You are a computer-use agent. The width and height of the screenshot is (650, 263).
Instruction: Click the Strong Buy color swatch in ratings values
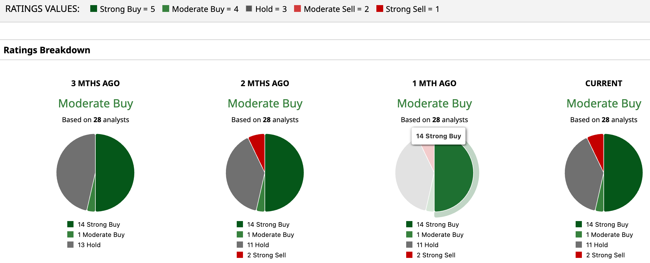point(94,9)
